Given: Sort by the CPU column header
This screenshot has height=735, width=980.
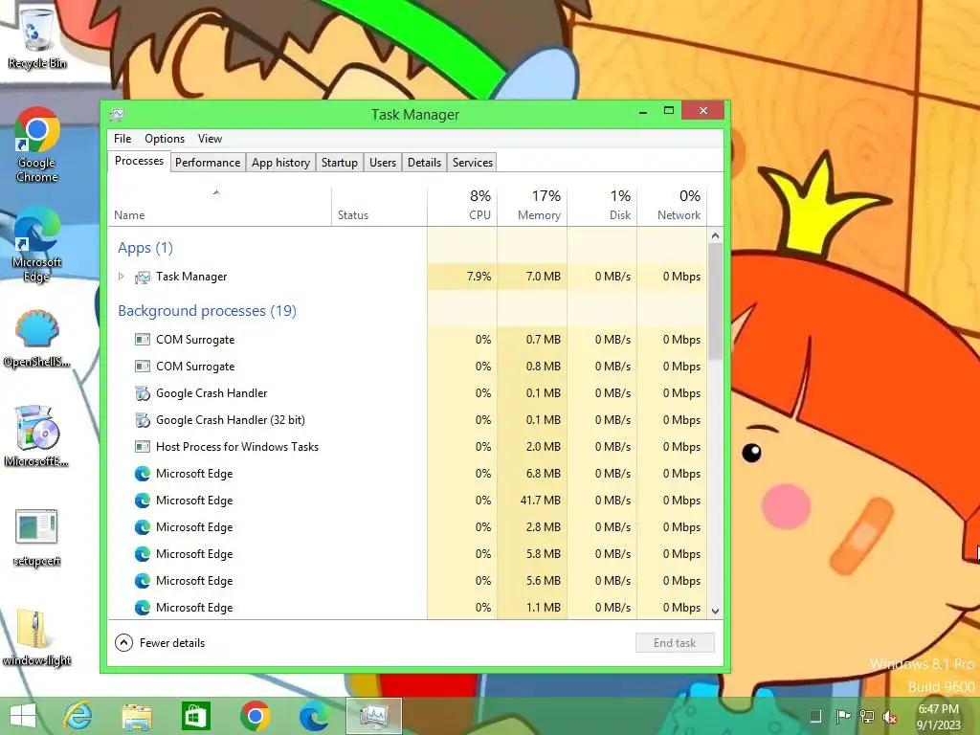Looking at the screenshot, I should click(x=462, y=207).
